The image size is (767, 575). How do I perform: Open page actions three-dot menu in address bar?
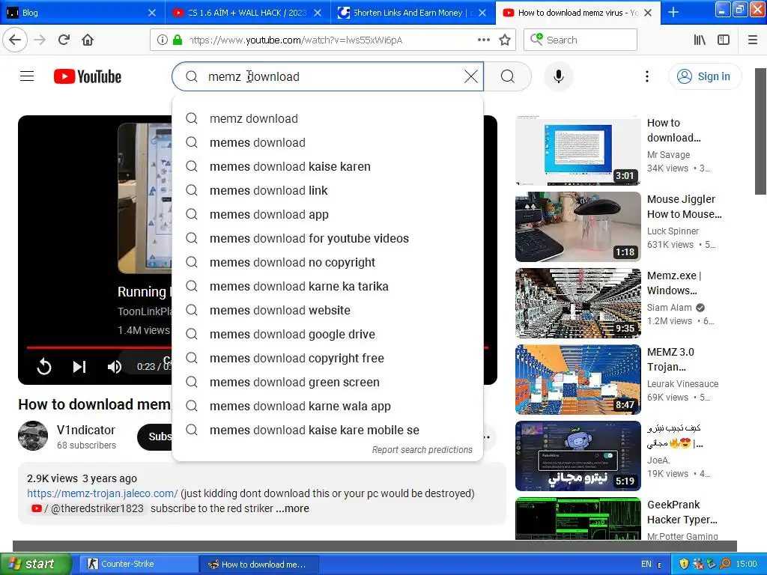(x=483, y=40)
